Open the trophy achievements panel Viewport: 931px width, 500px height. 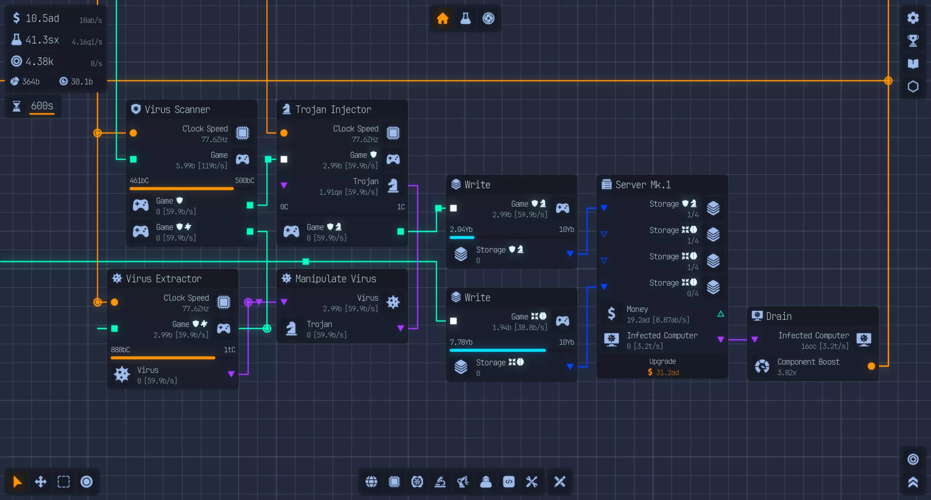coord(913,41)
